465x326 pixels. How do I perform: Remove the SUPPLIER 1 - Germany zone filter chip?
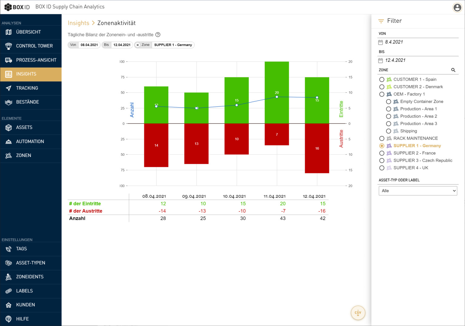pos(138,45)
